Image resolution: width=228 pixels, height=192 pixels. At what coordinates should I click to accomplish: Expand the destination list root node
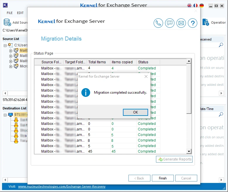(x=5, y=115)
